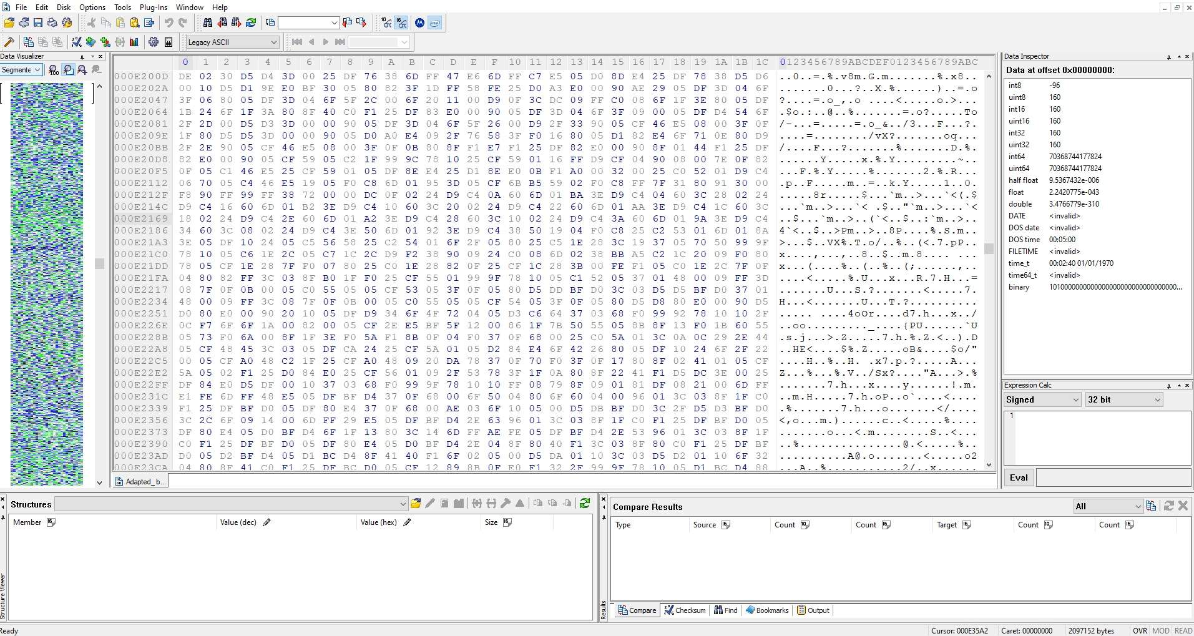Image resolution: width=1194 pixels, height=636 pixels.
Task: Open the Segmente dropdown in Data Visualizer
Action: tap(21, 70)
